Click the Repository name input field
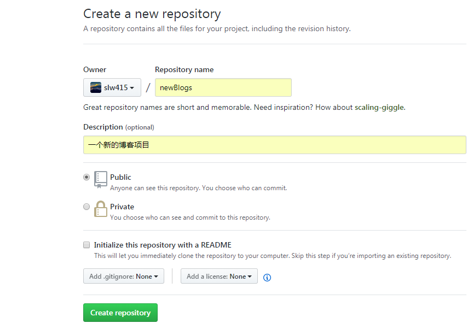The image size is (473, 335). (223, 87)
